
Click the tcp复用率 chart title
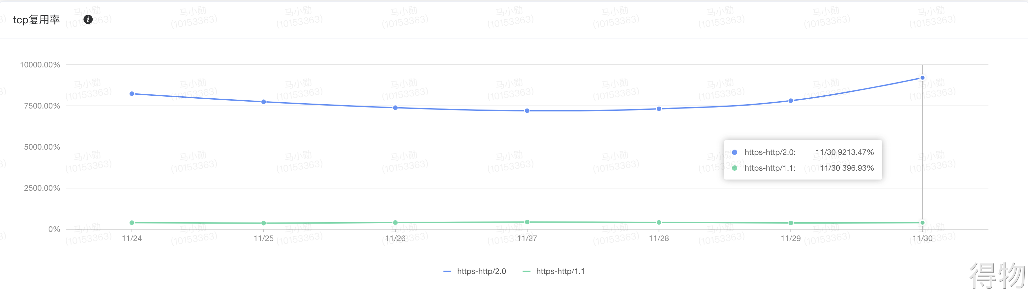click(36, 19)
